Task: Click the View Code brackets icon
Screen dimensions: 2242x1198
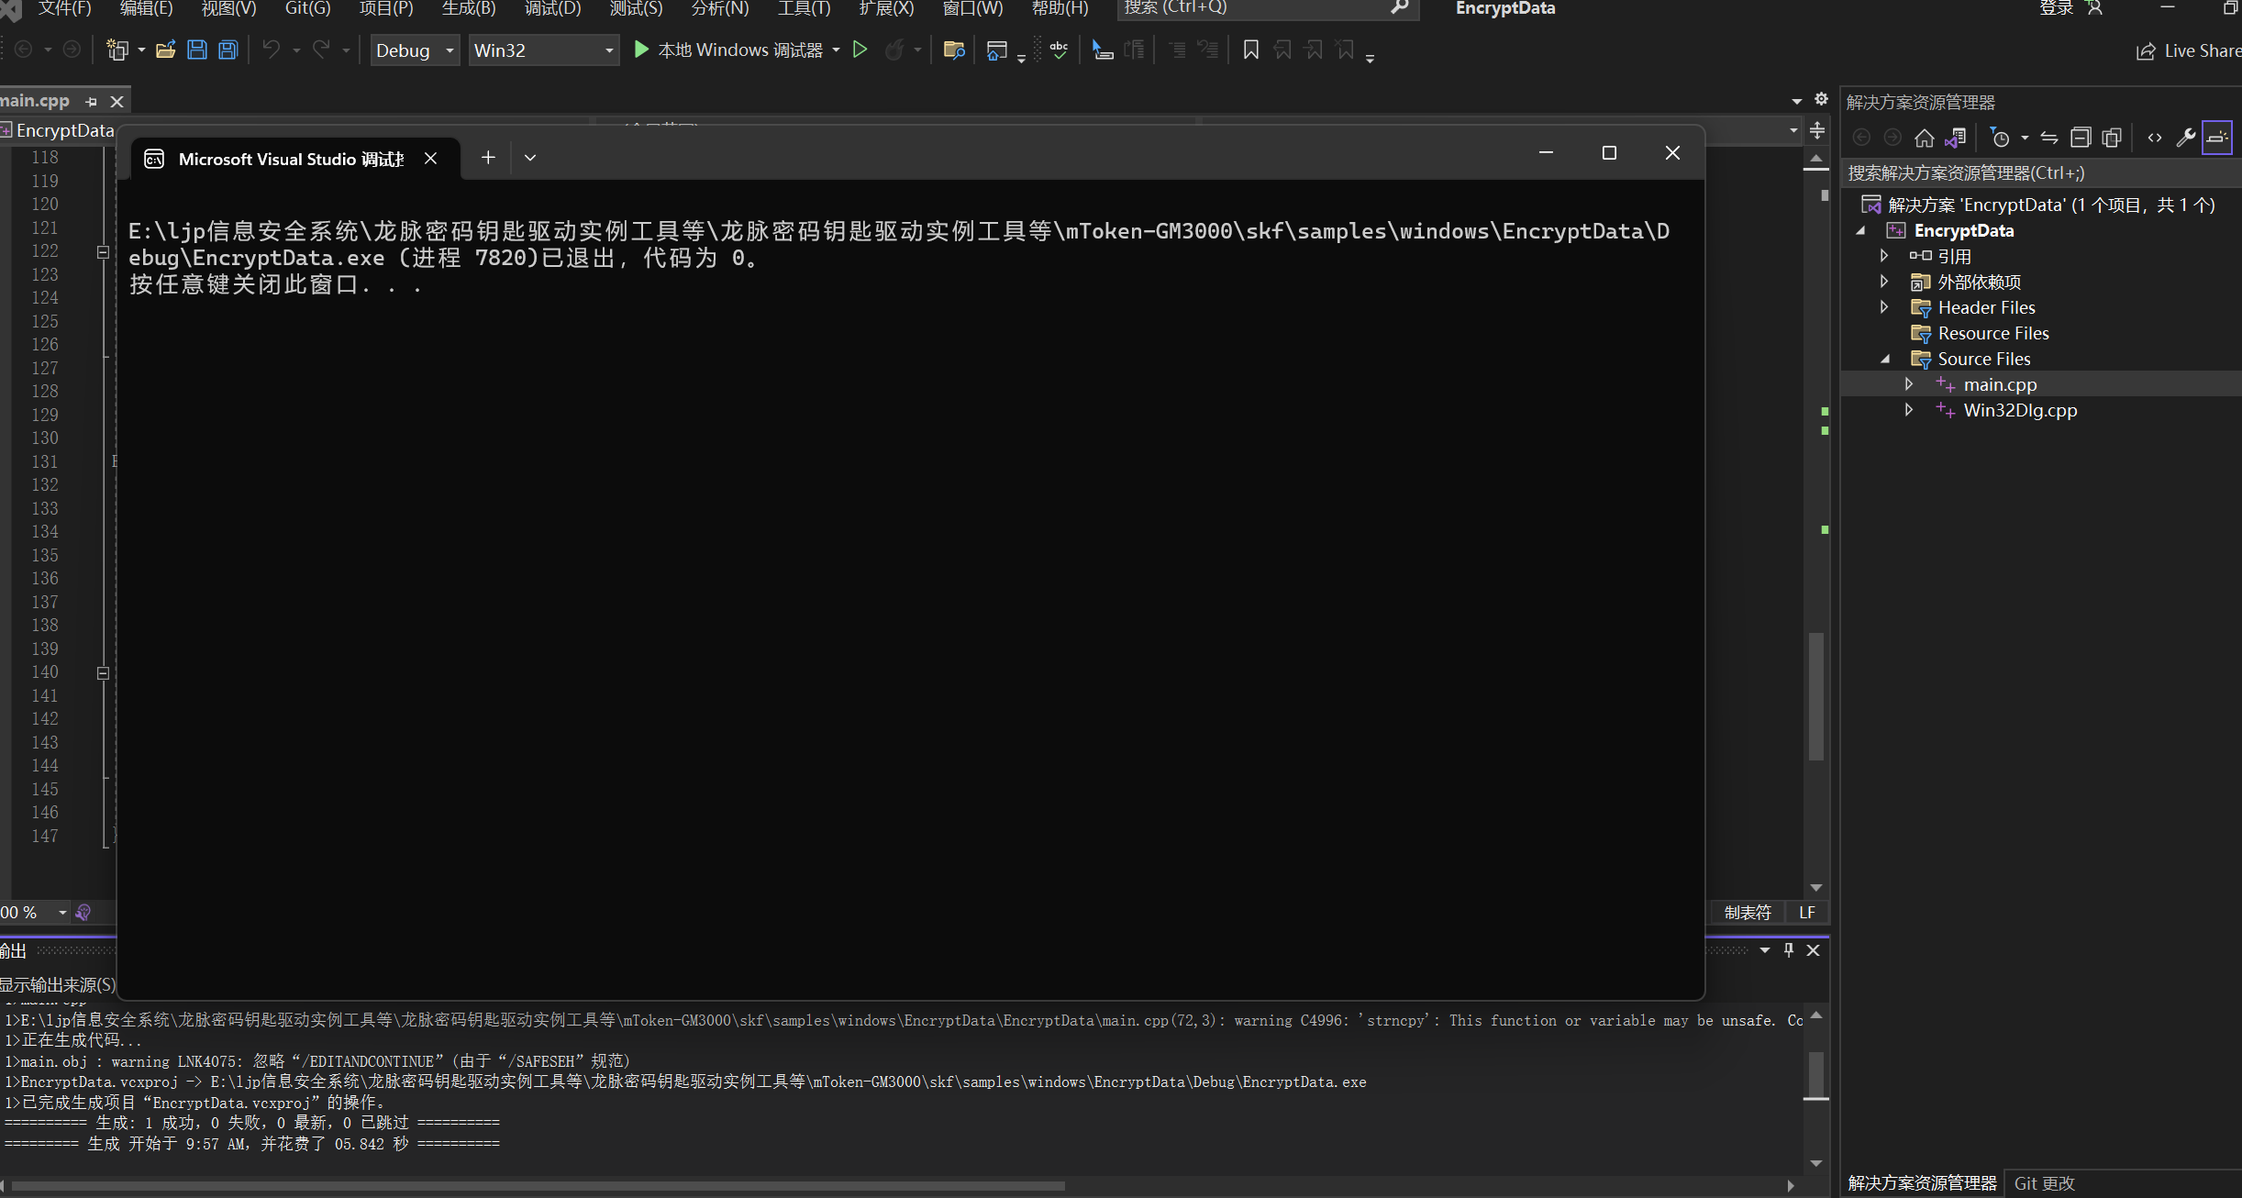Action: [x=2155, y=138]
